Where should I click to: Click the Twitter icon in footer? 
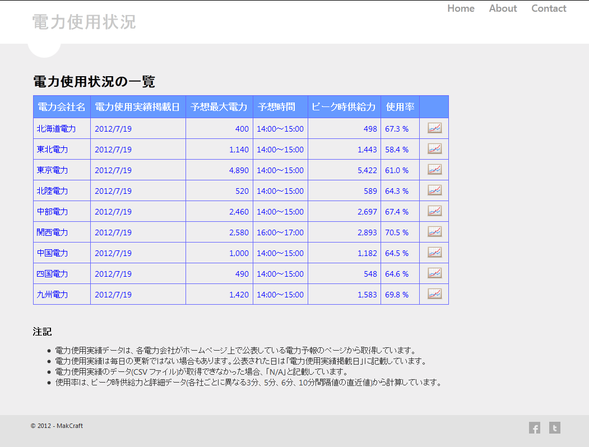(554, 427)
